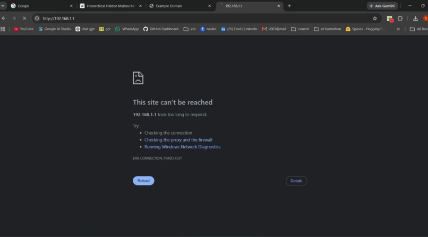The height and width of the screenshot is (237, 428).
Task: Minimize the browser window
Action: pos(410,6)
